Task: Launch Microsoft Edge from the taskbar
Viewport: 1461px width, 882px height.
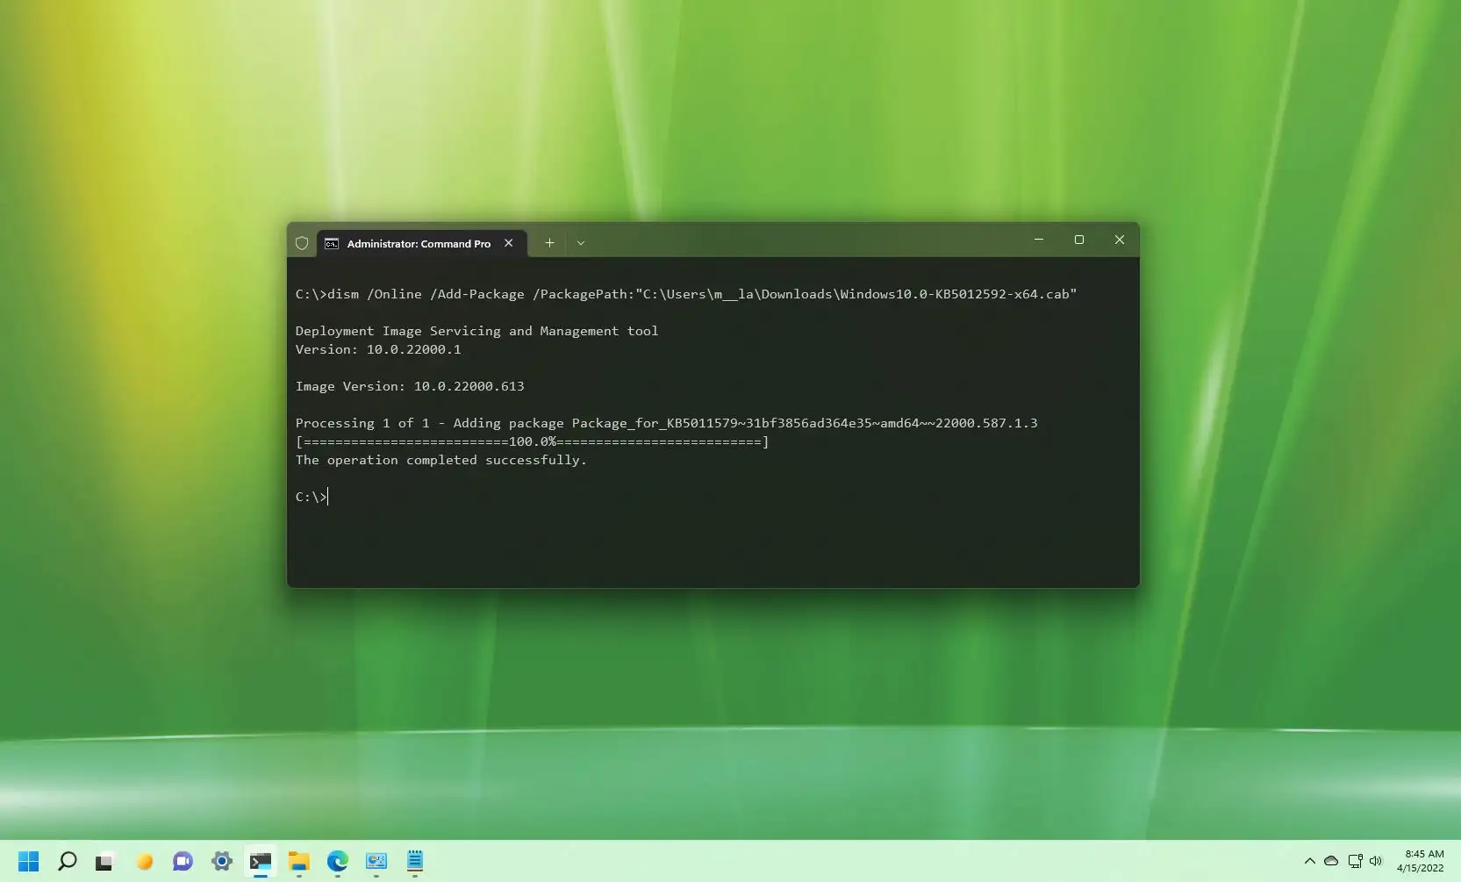Action: (x=336, y=862)
